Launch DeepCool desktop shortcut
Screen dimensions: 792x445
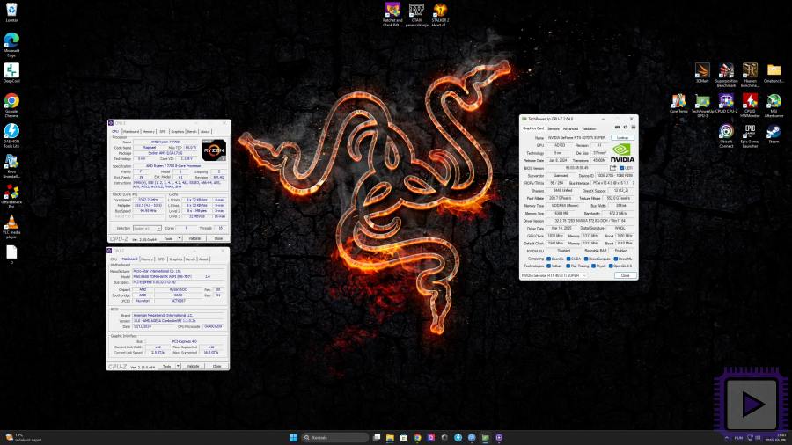tap(11, 73)
